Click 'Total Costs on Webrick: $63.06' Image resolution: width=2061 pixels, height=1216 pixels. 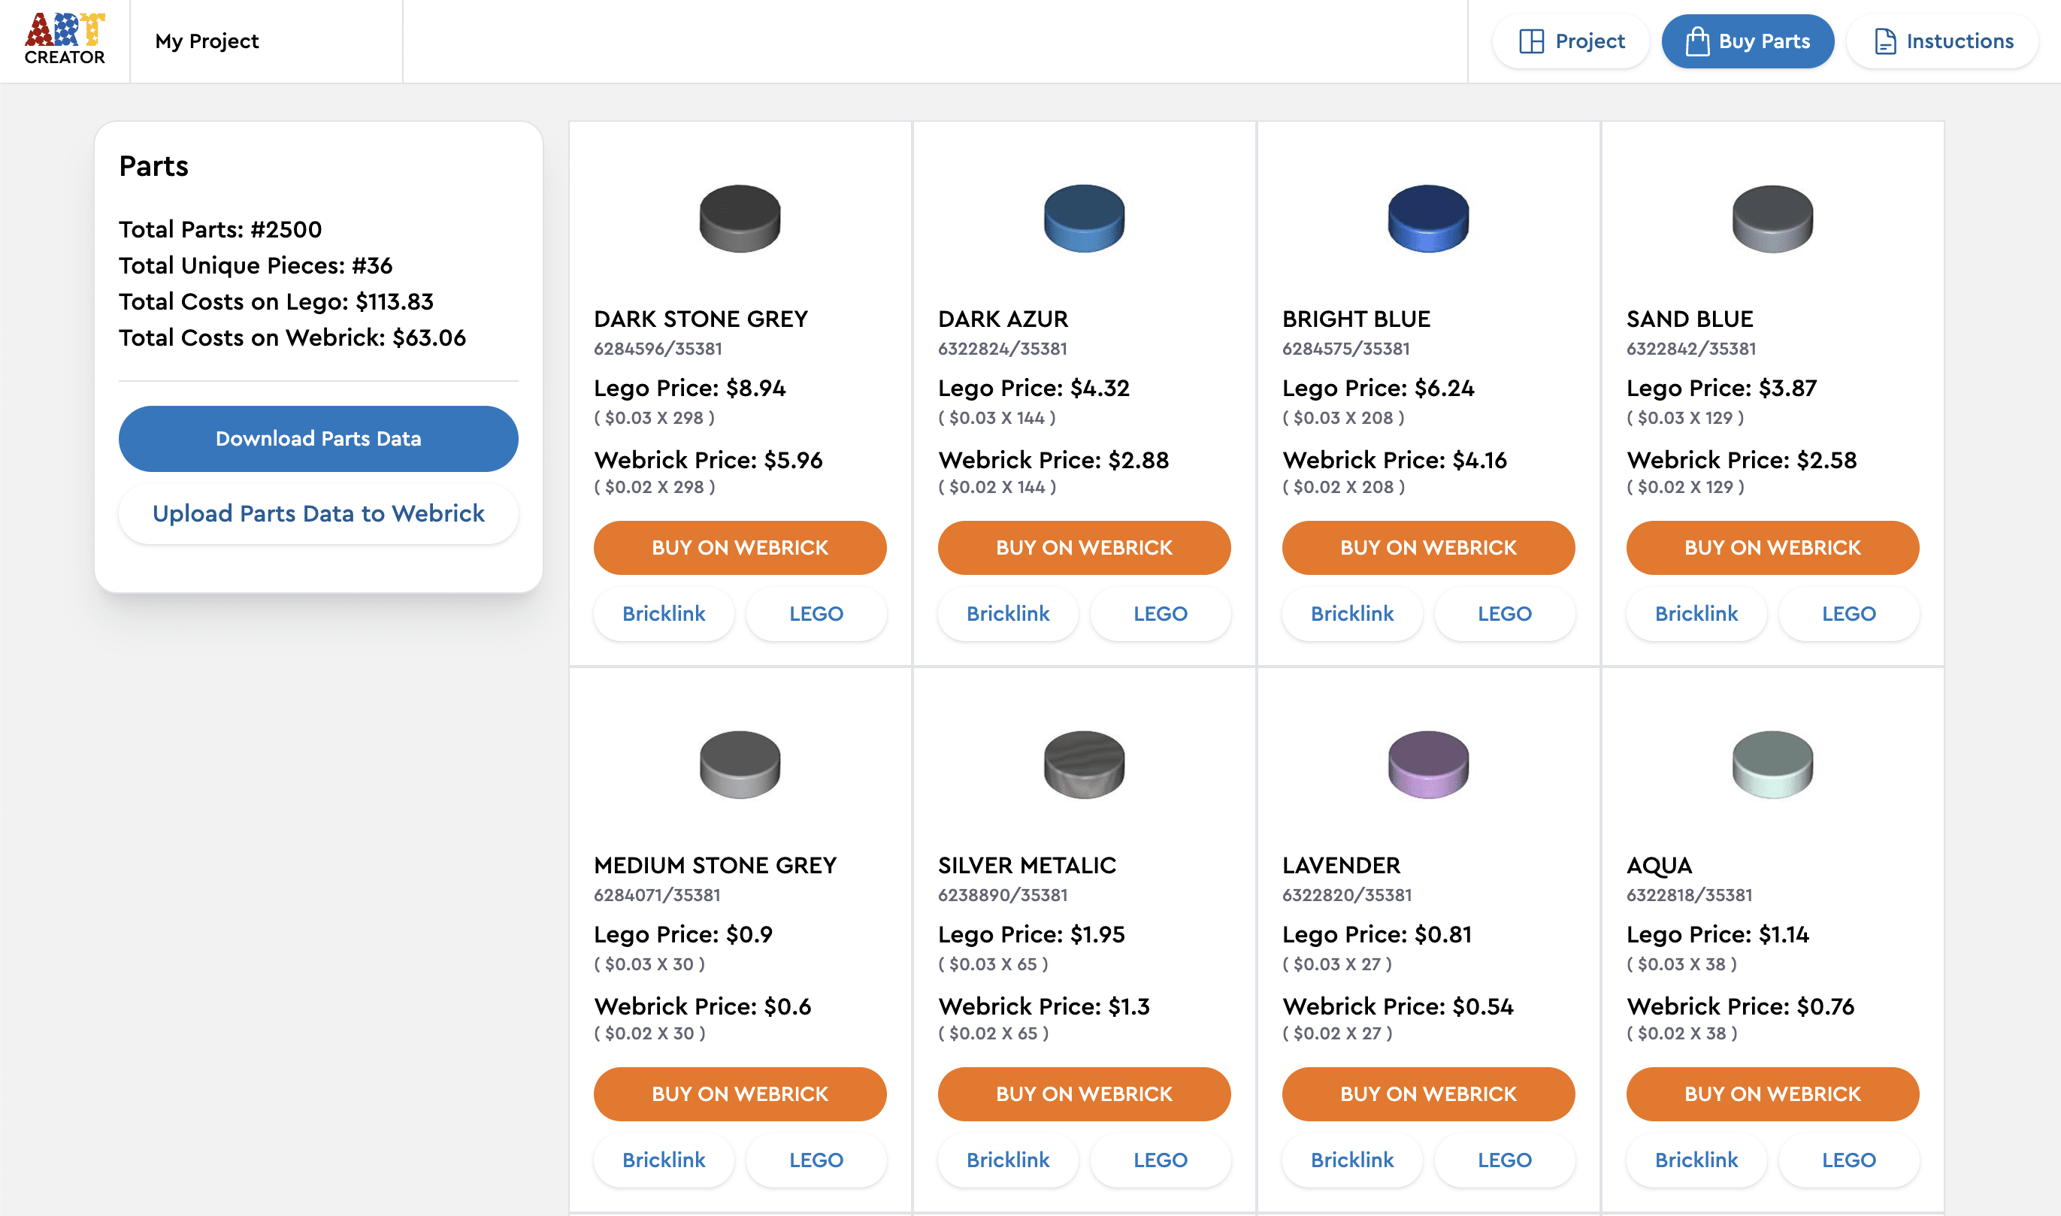[x=292, y=337]
